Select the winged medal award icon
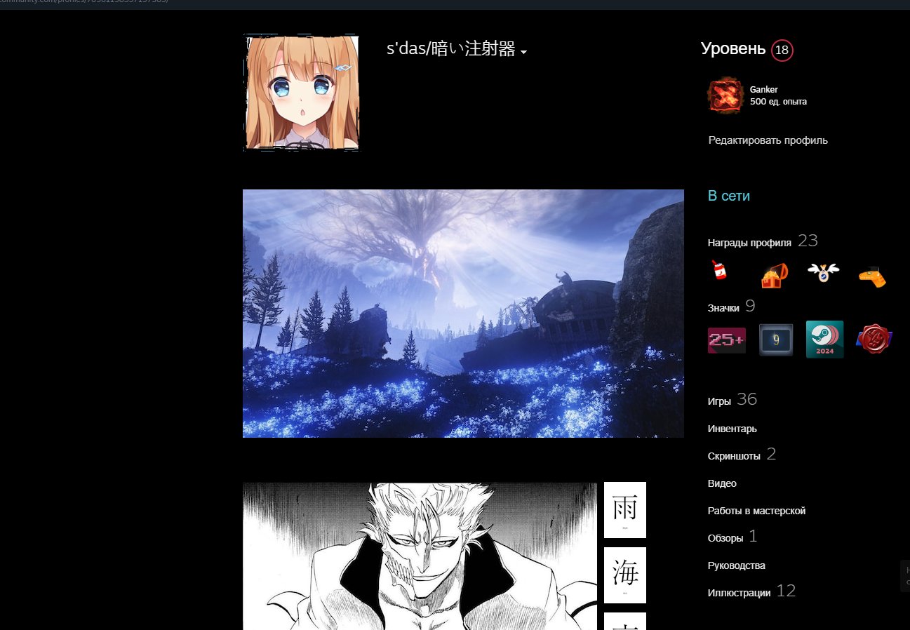The width and height of the screenshot is (910, 630). pyautogui.click(x=823, y=272)
